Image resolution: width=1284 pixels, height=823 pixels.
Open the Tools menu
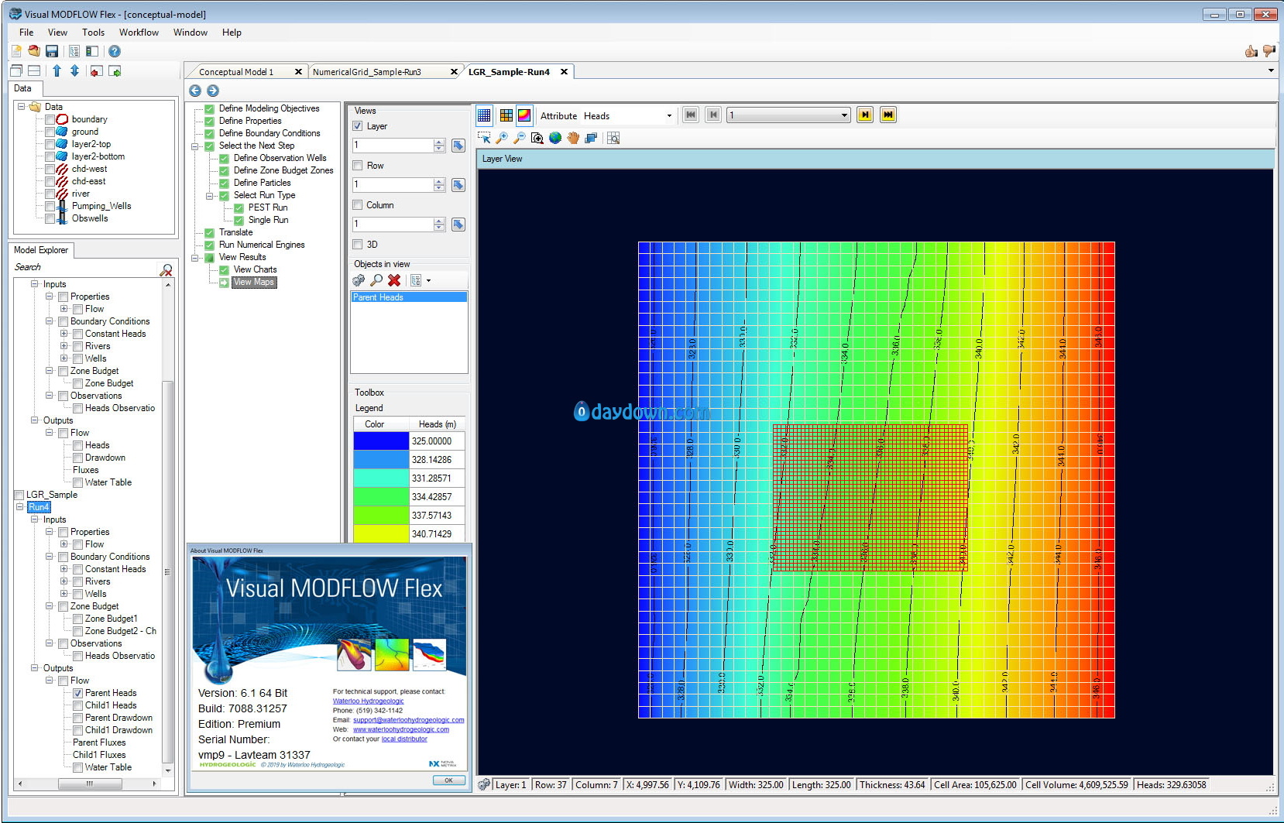point(93,33)
